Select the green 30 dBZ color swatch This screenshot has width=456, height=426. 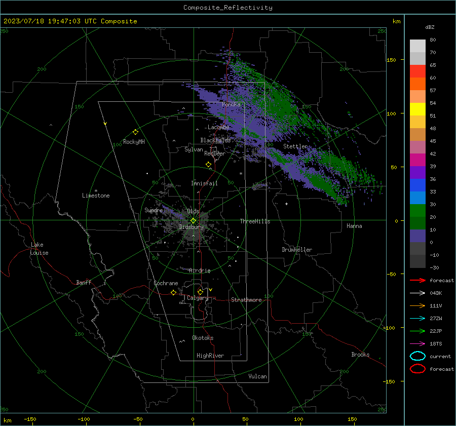click(417, 210)
